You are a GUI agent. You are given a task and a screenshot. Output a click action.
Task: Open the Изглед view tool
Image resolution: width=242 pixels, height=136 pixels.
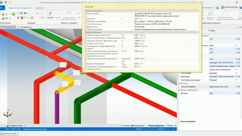pyautogui.click(x=50, y=15)
